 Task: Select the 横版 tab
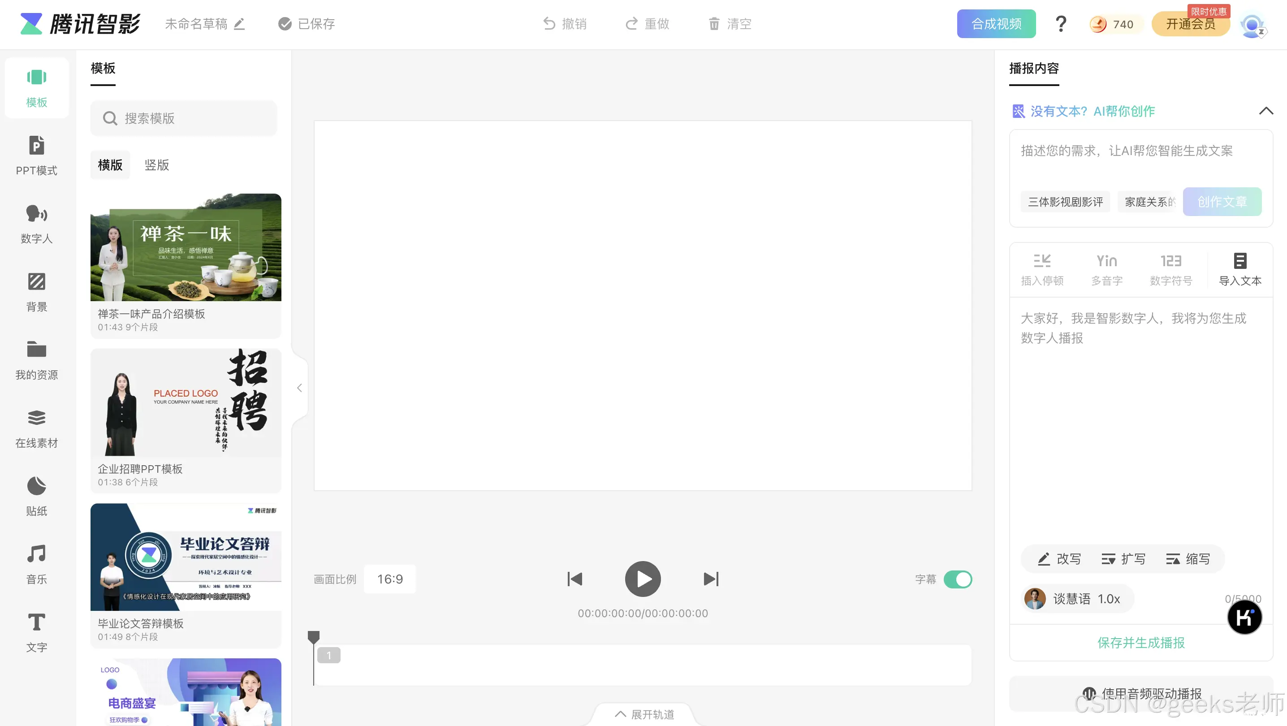click(x=110, y=165)
